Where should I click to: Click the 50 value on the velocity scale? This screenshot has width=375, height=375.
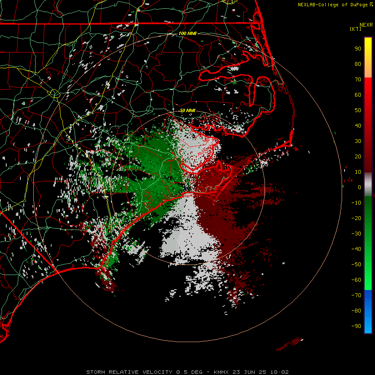click(358, 110)
